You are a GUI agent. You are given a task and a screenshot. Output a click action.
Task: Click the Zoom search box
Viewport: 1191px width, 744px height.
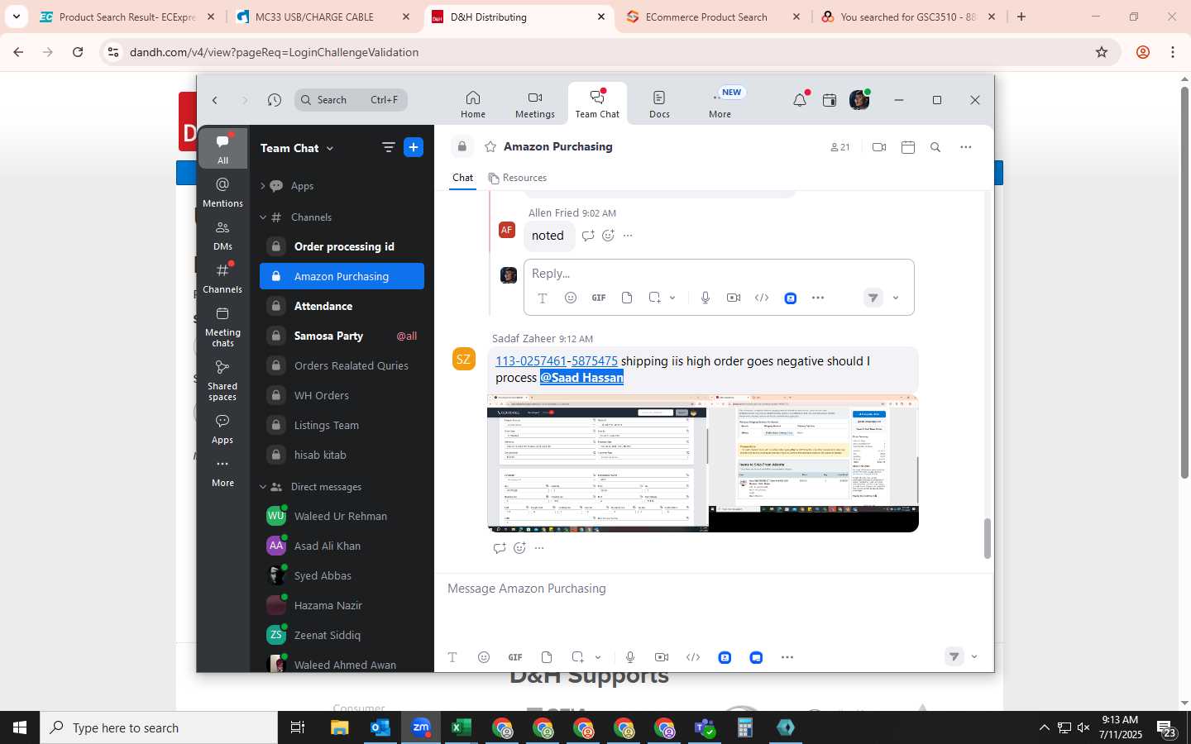point(351,100)
